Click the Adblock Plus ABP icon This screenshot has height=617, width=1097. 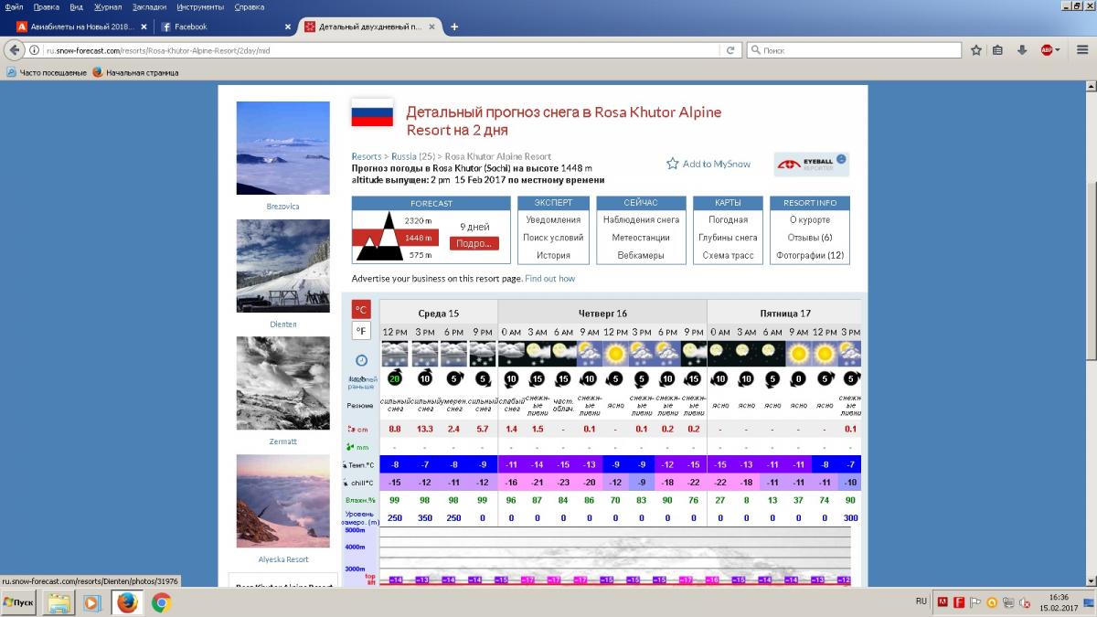click(x=1047, y=50)
